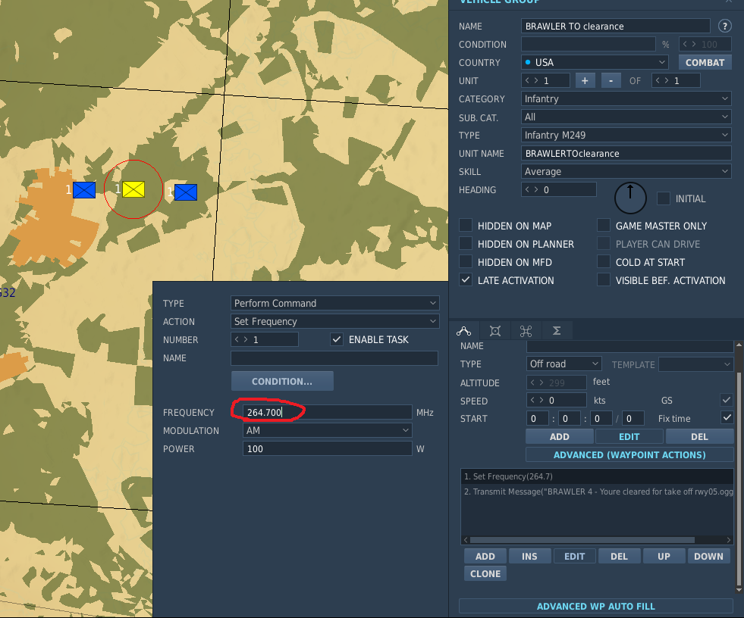Click the Speed value stepper
The image size is (744, 618).
(556, 400)
